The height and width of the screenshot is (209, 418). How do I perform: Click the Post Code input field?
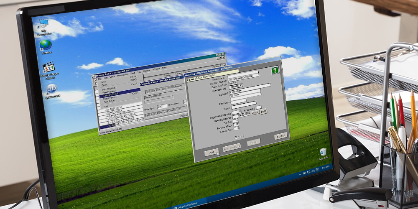[238, 101]
